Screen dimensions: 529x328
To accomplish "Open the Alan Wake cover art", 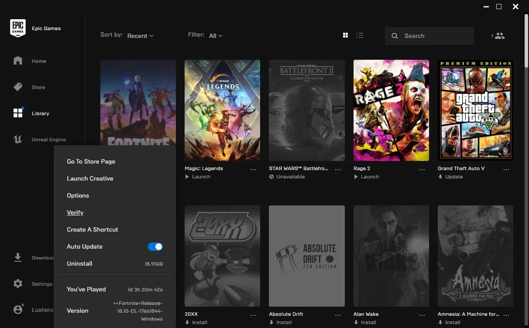I will (x=391, y=256).
